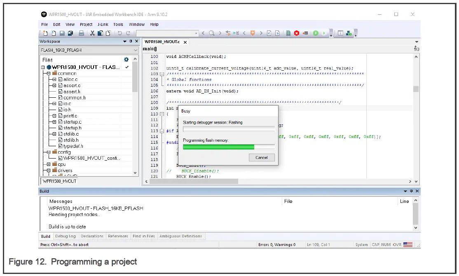Click the Save All toolbar icon
Image resolution: width=459 pixels, height=276 pixels.
(x=70, y=33)
